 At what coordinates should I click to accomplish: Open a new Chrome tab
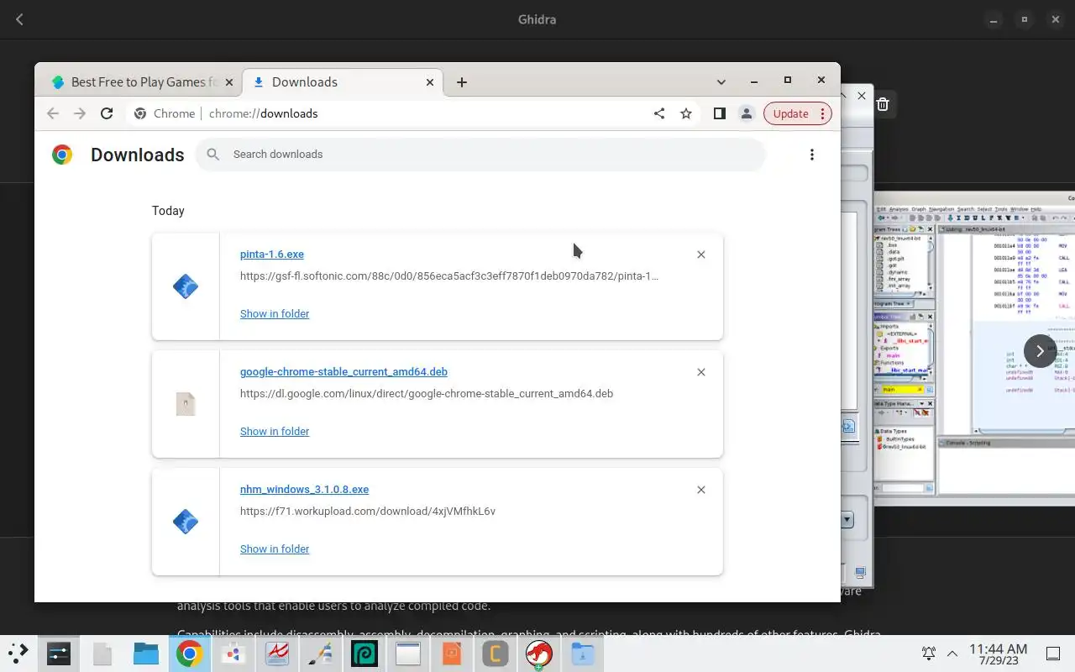click(x=462, y=81)
